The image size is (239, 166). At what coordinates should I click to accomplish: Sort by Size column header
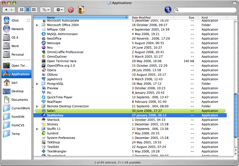[x=186, y=17]
